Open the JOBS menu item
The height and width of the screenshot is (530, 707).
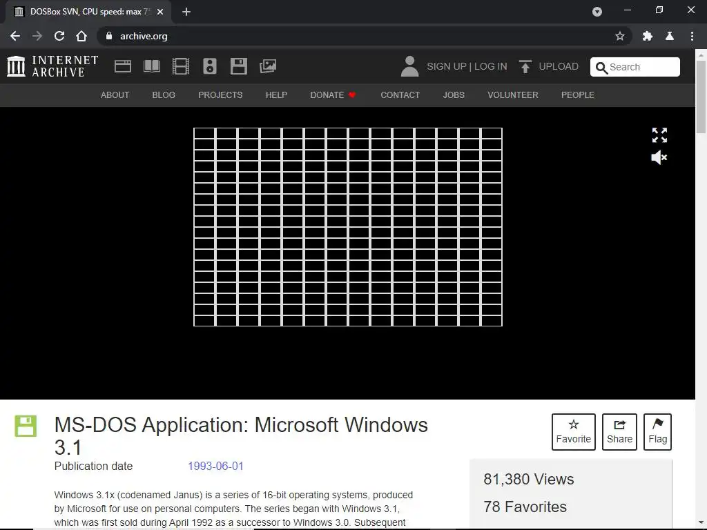[x=454, y=95]
